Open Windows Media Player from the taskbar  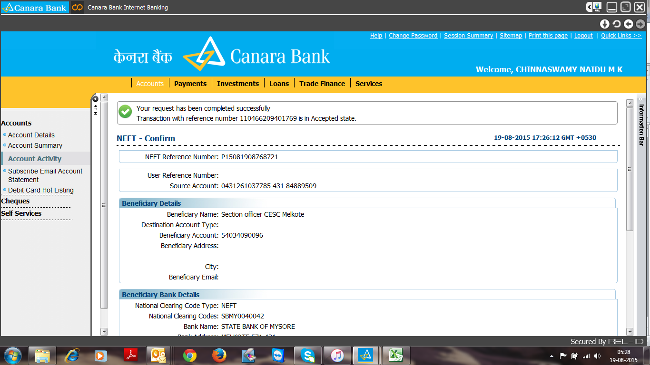100,355
